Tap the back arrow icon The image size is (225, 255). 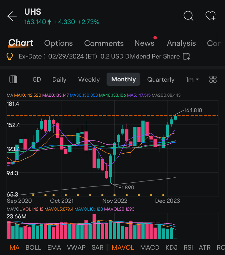tap(12, 16)
